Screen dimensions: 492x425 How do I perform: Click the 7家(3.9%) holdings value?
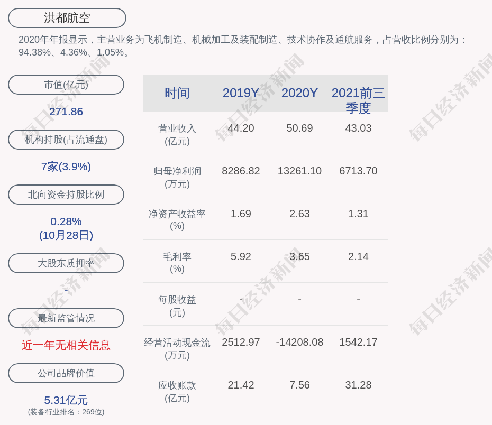[x=66, y=167]
